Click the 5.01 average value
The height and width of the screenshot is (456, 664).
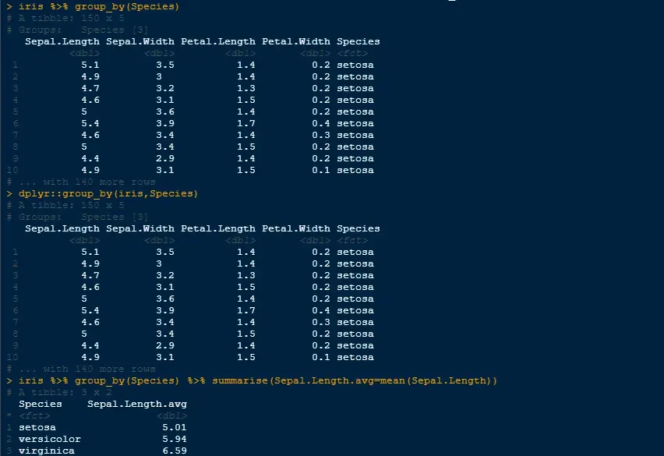click(175, 427)
